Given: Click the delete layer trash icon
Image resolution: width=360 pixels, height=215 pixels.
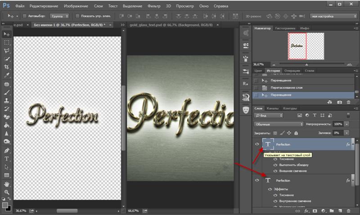Looking at the screenshot, I should tap(348, 210).
